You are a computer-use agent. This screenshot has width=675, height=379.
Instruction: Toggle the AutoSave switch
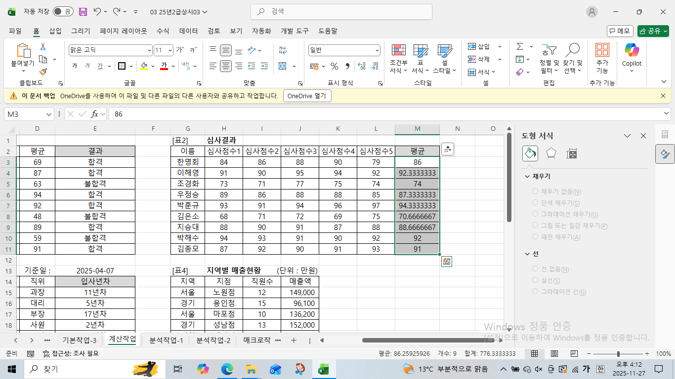(x=63, y=11)
